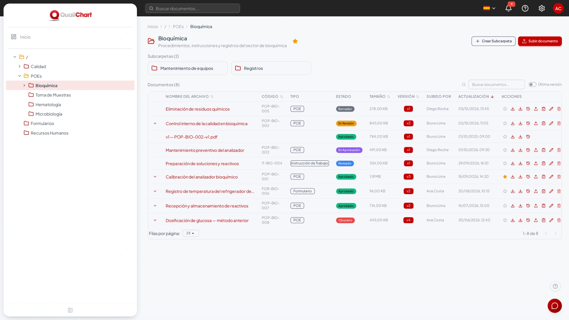Favorite Mantenimiento preventivo del analizador row
The width and height of the screenshot is (569, 320).
coord(505,150)
